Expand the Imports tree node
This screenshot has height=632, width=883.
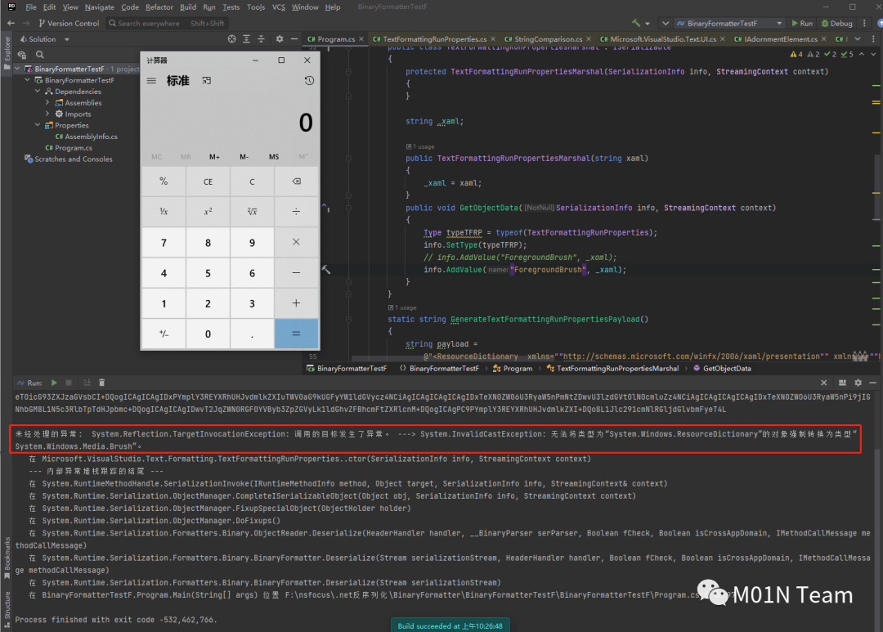click(x=48, y=114)
